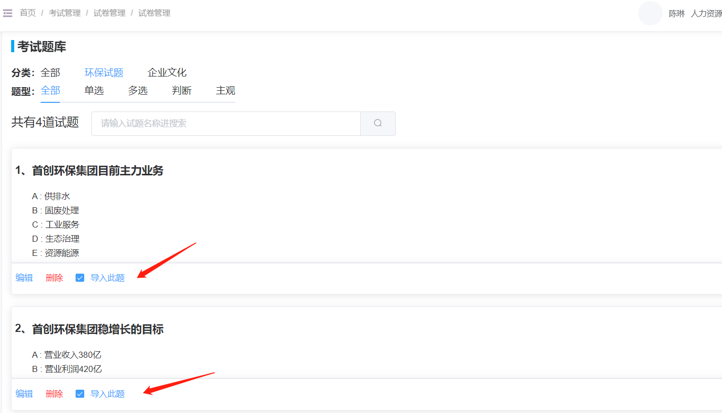
Task: Select the 企业文化 category
Action: tap(167, 72)
